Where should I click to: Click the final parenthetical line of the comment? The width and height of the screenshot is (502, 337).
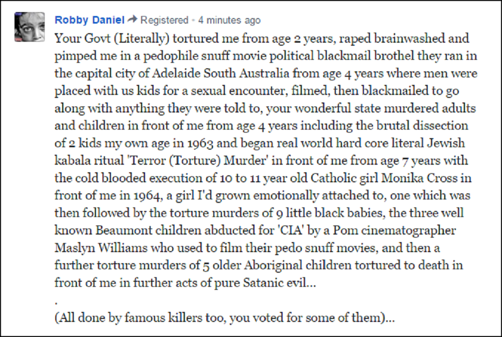(x=224, y=318)
